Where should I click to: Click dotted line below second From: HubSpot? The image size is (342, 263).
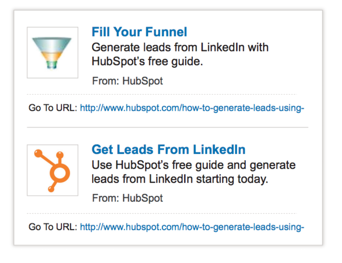(162, 213)
